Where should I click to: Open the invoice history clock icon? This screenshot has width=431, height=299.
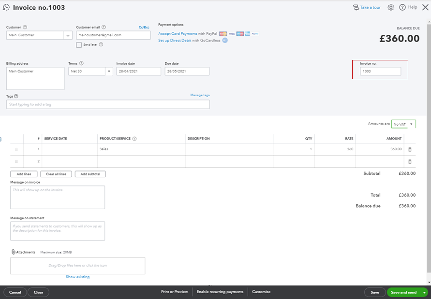click(6, 7)
